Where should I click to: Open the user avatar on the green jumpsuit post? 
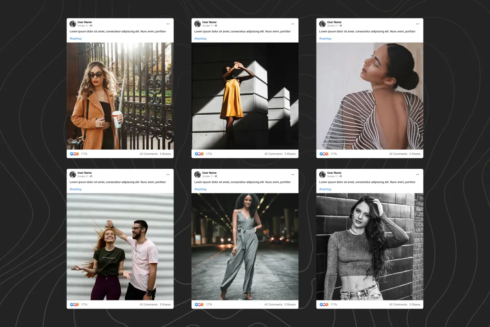pyautogui.click(x=198, y=175)
